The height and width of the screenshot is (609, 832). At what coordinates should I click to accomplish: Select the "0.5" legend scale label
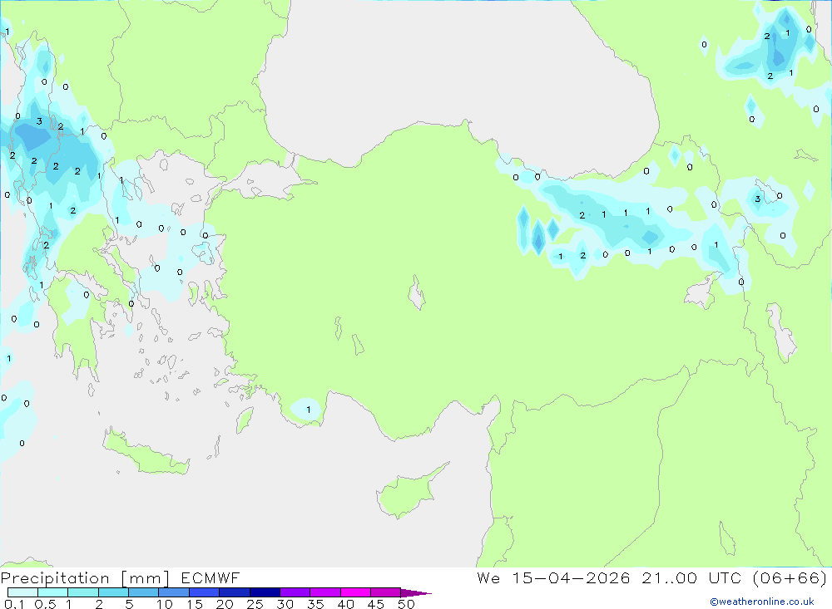point(45,604)
